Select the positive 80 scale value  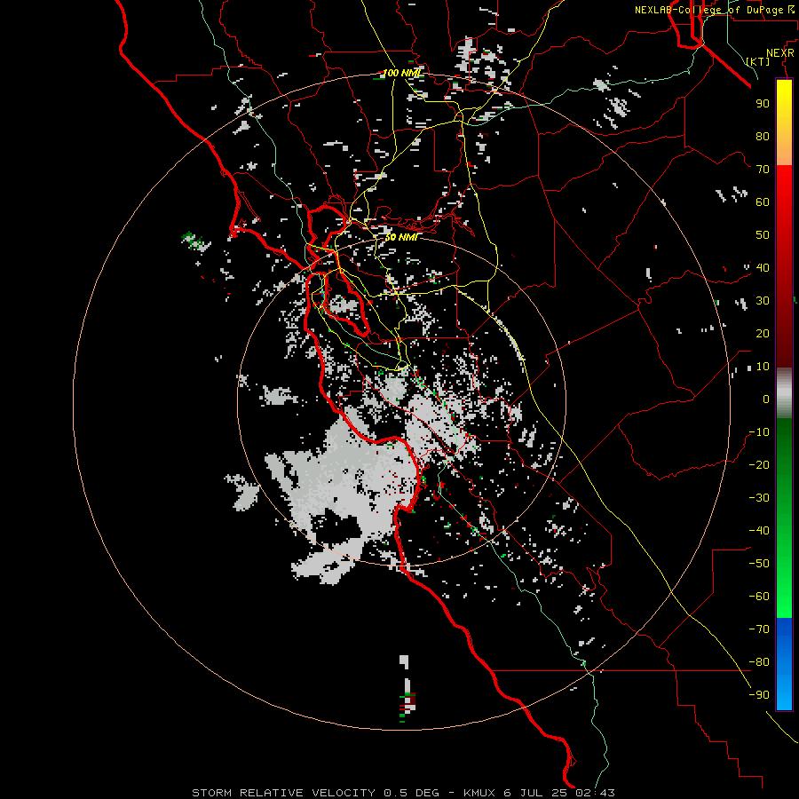coord(763,136)
